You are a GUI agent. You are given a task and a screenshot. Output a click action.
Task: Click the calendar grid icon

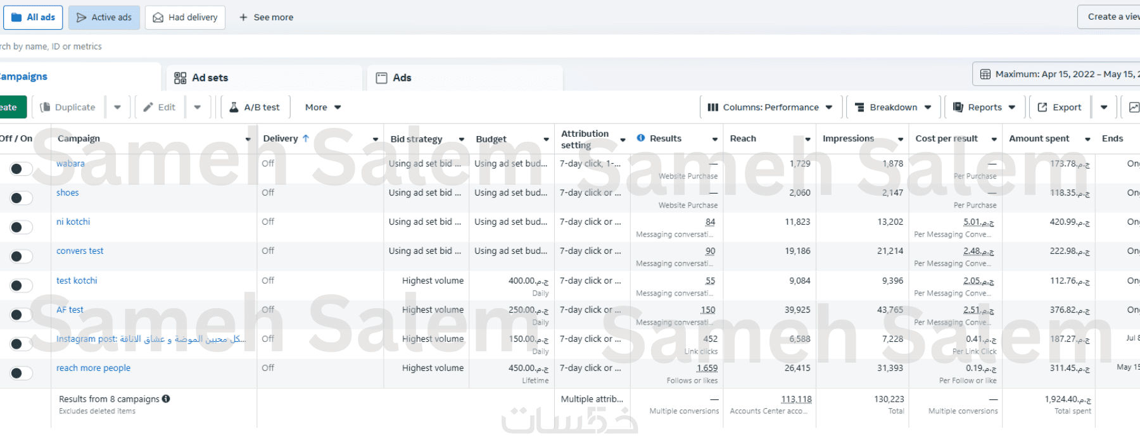985,74
